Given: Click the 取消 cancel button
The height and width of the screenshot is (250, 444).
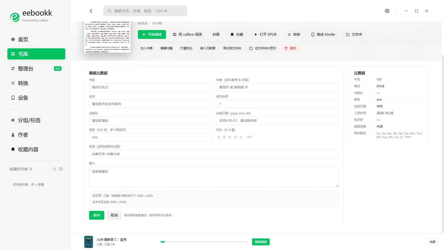Looking at the screenshot, I should coord(114,215).
